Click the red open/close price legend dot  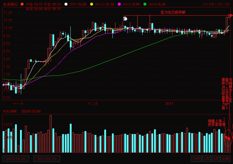pyautogui.click(x=22, y=4)
